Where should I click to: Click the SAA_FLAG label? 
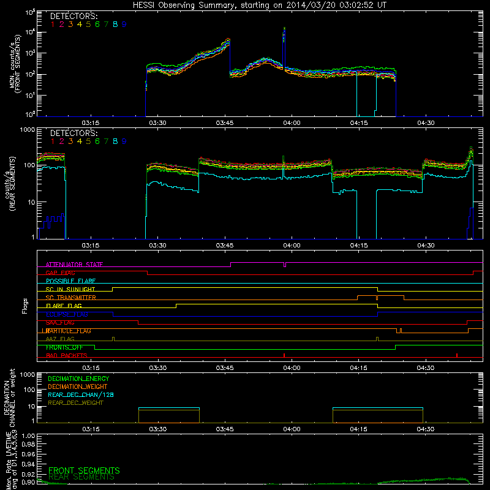click(x=60, y=323)
